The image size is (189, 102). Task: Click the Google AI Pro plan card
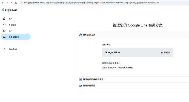(x=138, y=52)
